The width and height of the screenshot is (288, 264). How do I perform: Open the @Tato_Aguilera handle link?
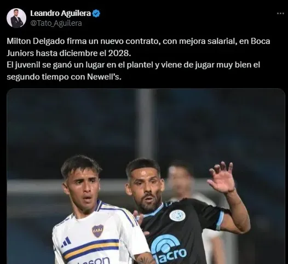pos(56,24)
